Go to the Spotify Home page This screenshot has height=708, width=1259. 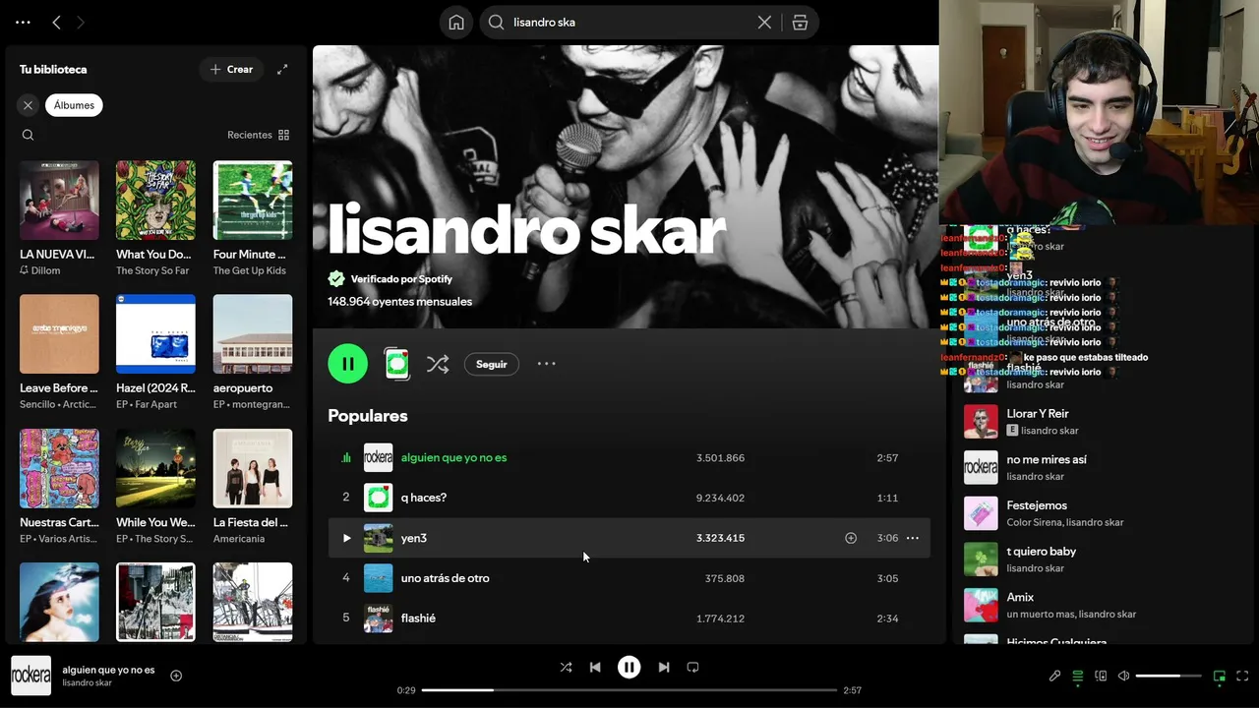coord(456,22)
